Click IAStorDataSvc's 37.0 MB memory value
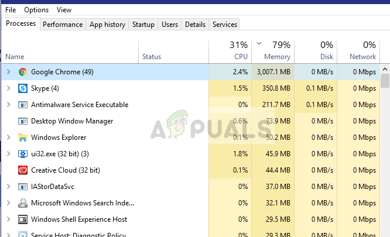Screen dimensions: 390x237 pos(278,187)
